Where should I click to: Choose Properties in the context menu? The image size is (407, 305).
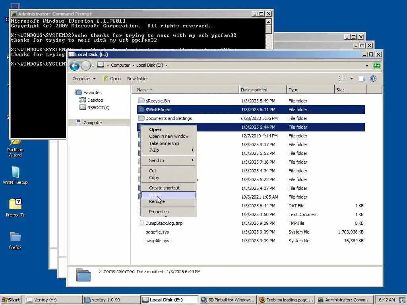click(169, 212)
